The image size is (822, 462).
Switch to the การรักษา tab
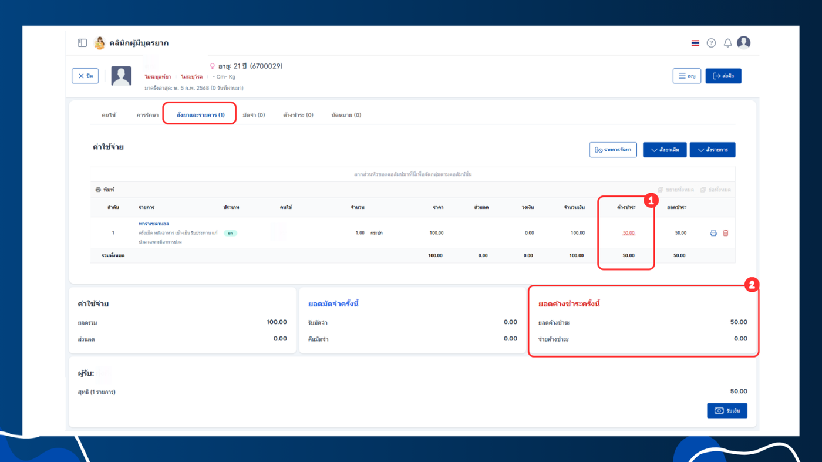(147, 115)
